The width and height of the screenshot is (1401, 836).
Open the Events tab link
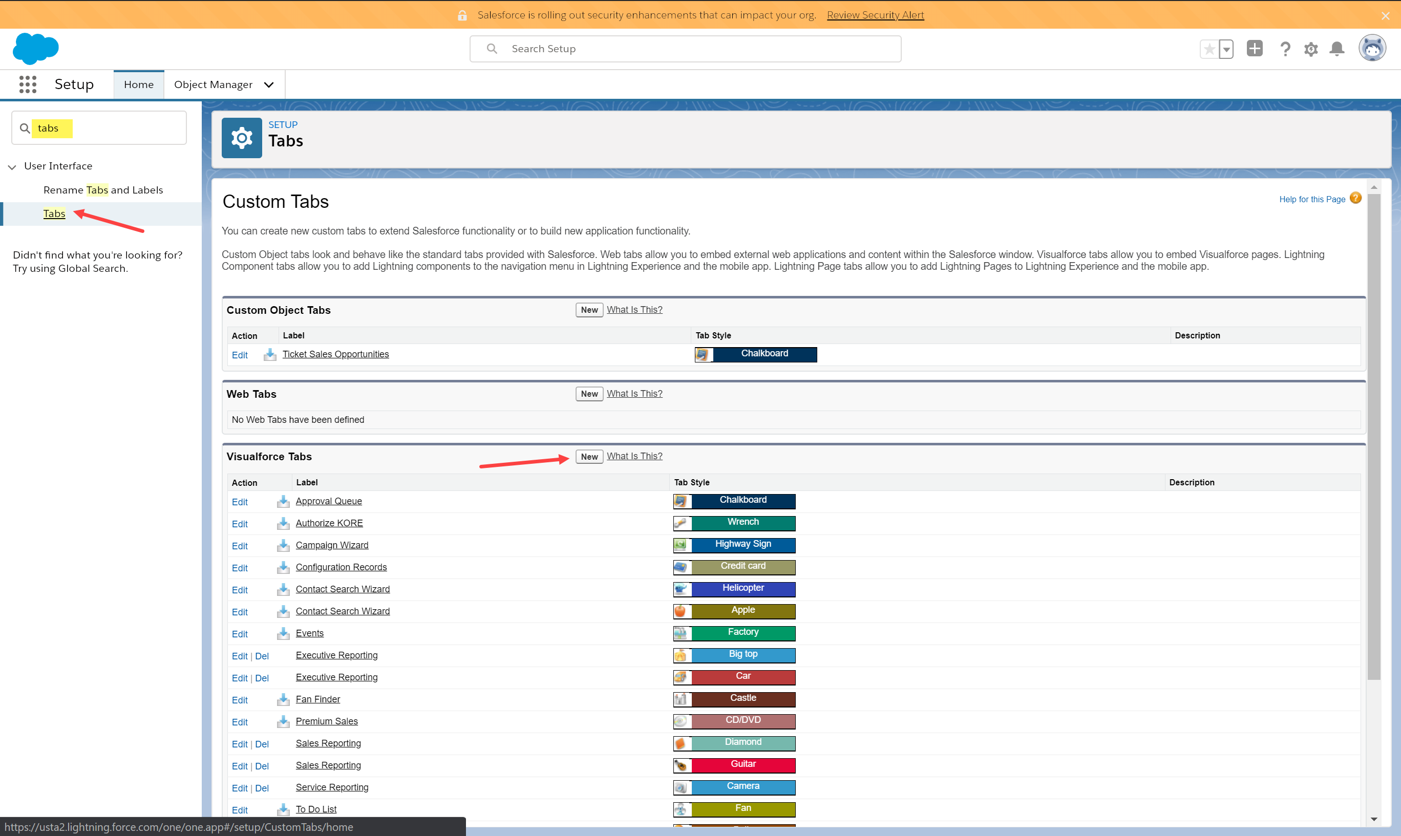click(x=310, y=633)
